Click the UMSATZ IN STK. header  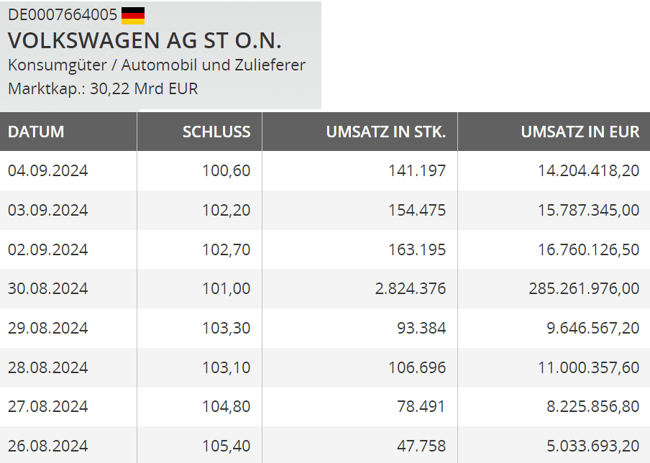click(386, 132)
